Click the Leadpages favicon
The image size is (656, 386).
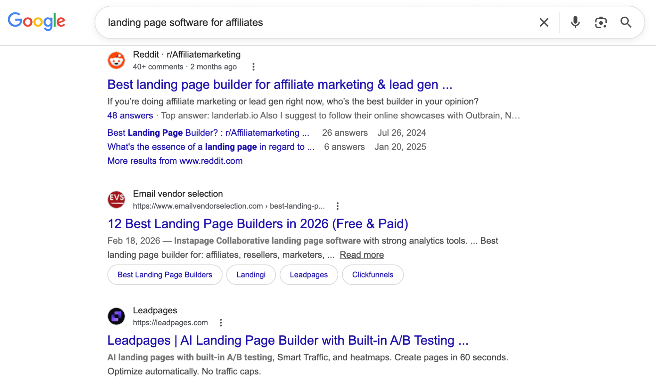pyautogui.click(x=116, y=316)
